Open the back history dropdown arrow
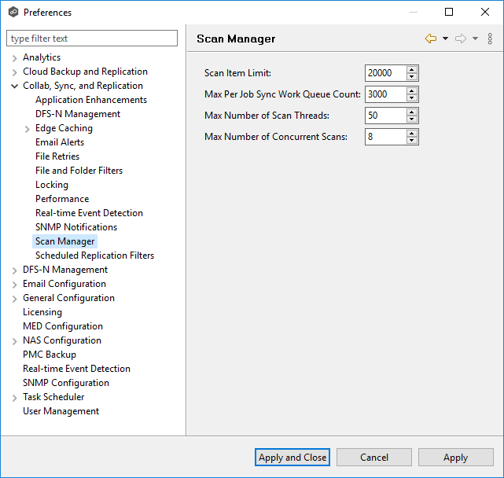The image size is (504, 478). (x=445, y=39)
